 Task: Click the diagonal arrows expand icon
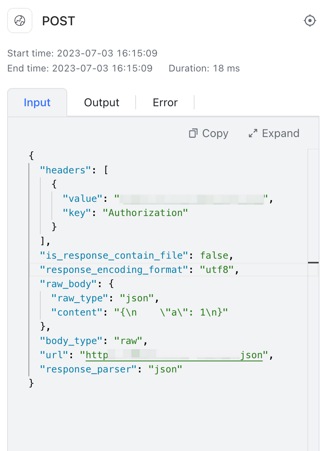[x=253, y=133]
